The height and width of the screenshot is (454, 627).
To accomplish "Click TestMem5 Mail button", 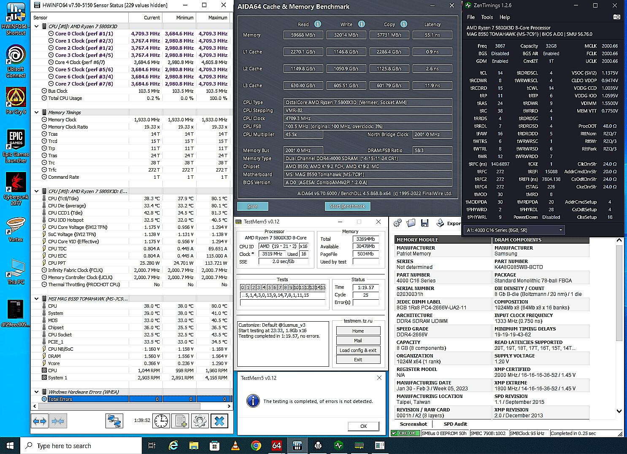I will [x=358, y=341].
